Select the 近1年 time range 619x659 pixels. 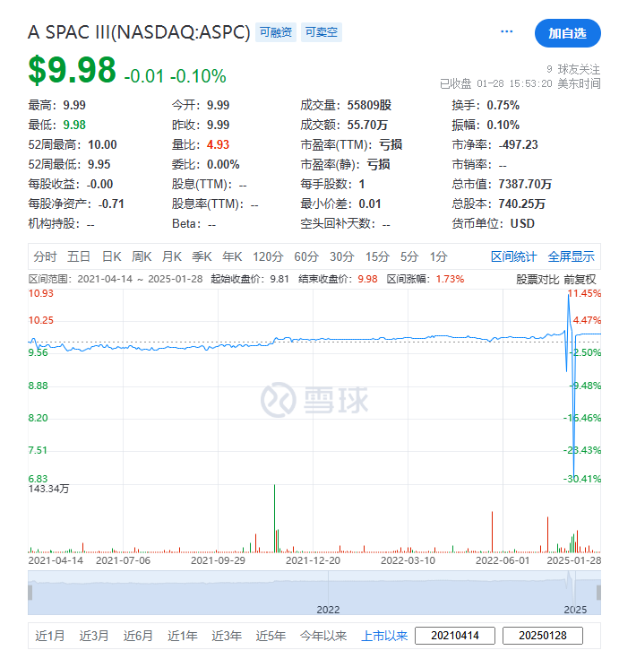click(x=182, y=636)
